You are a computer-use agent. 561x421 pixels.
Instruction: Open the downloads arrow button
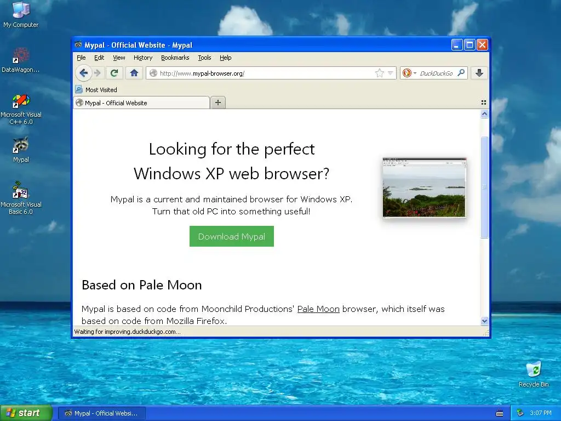point(479,73)
